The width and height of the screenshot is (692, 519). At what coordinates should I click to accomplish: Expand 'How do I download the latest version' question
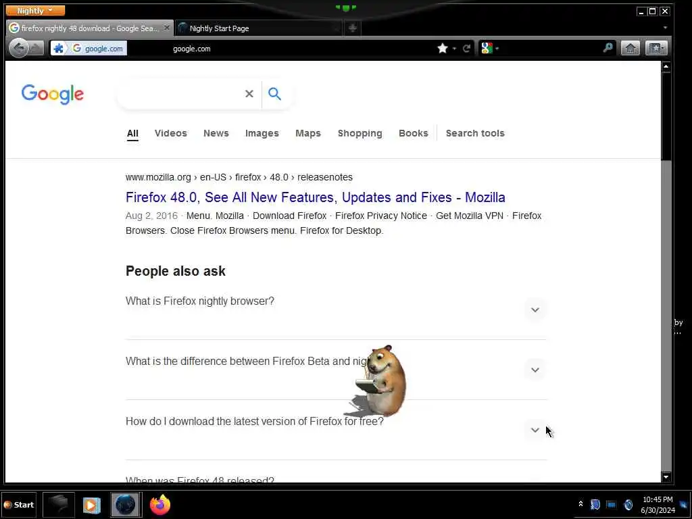coord(535,430)
